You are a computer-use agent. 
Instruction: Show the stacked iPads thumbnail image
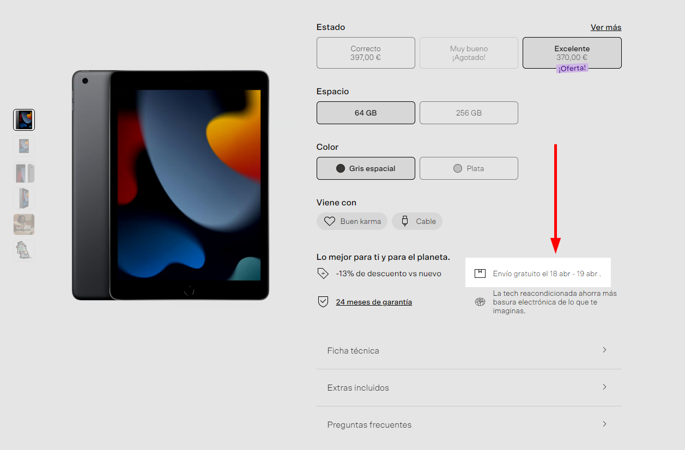24,251
